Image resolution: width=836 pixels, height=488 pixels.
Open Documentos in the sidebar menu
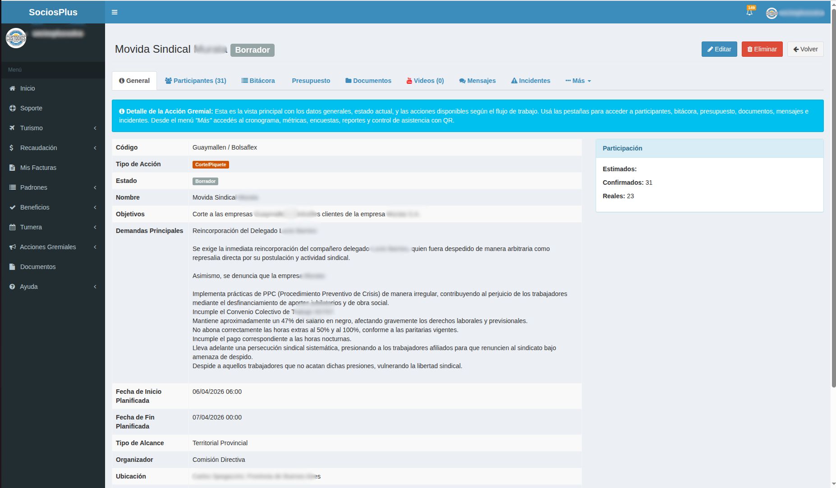tap(38, 267)
